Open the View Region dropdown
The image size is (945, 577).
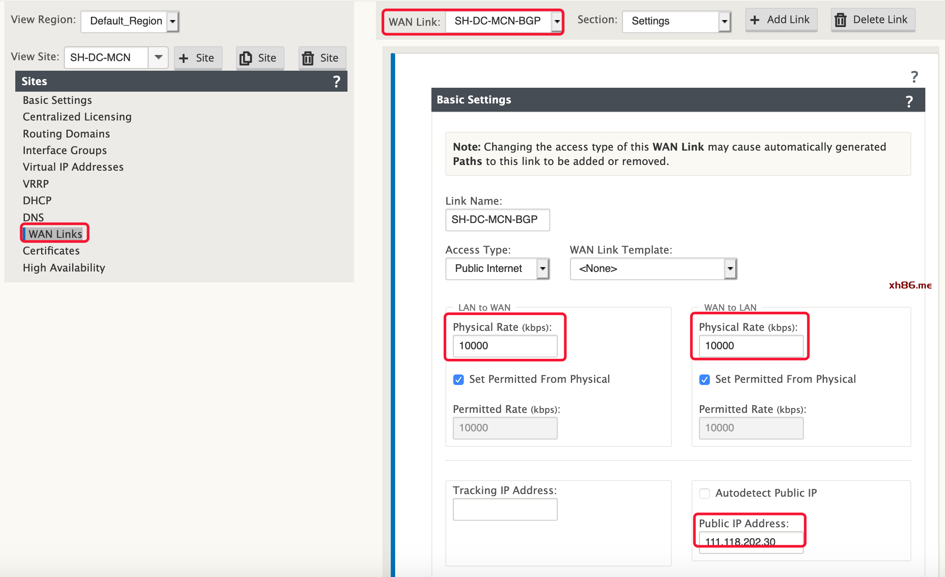click(130, 21)
